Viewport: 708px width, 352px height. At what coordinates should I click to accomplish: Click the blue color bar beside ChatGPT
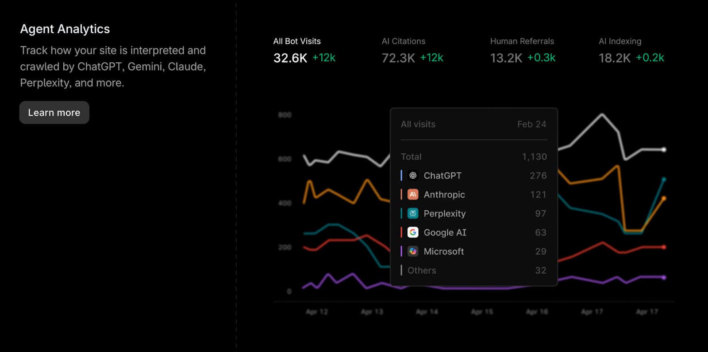point(401,176)
